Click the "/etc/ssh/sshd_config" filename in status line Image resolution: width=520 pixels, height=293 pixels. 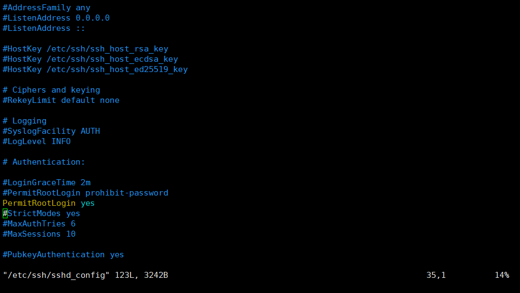pyautogui.click(x=56, y=275)
